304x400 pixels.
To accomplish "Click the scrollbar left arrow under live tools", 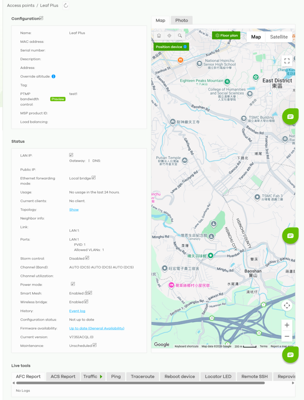I will point(13,383).
